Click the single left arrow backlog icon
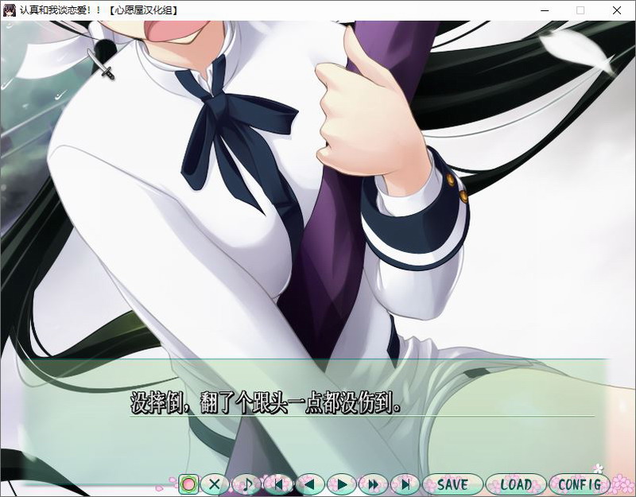Screen dimensions: 636x497 coord(310,483)
